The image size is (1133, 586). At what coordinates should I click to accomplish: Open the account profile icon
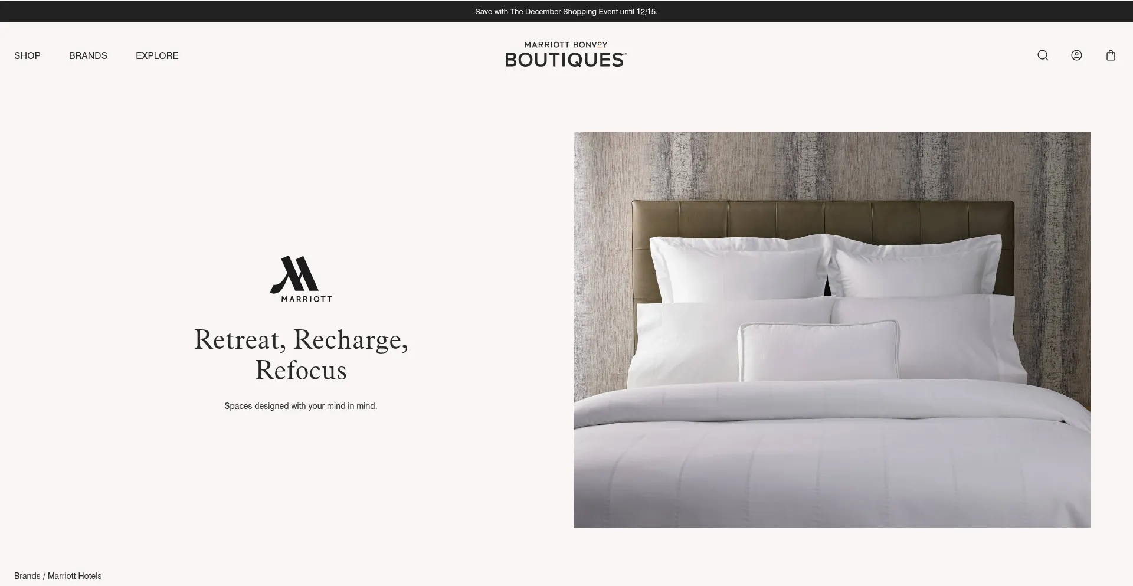click(1076, 55)
